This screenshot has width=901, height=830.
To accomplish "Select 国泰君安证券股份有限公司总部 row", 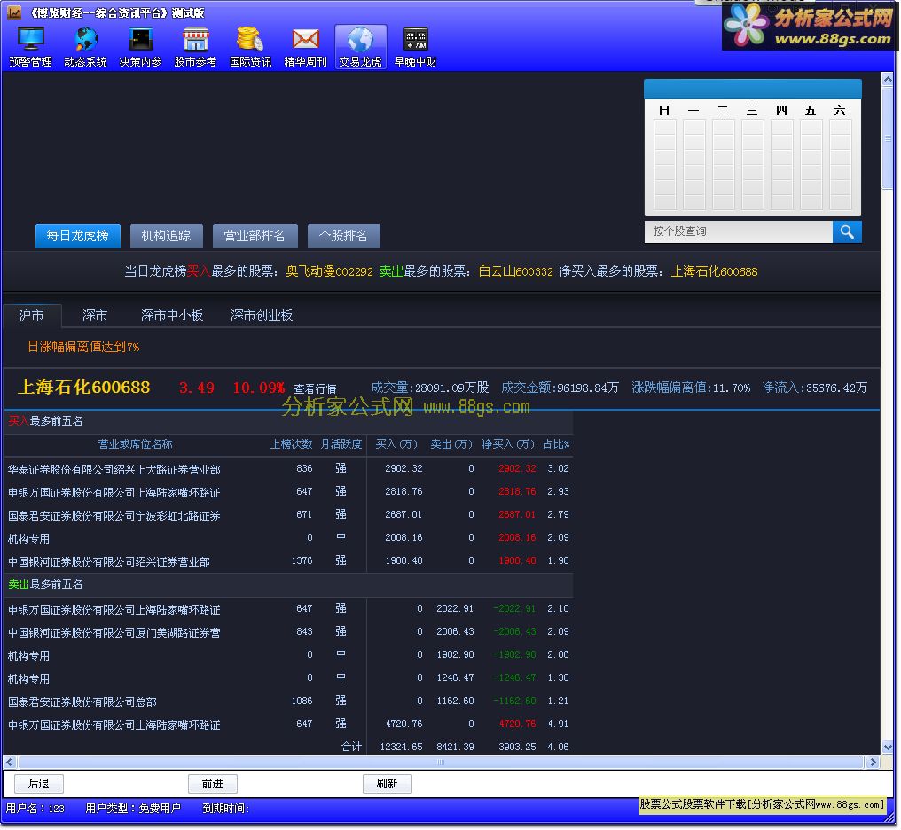I will [288, 701].
